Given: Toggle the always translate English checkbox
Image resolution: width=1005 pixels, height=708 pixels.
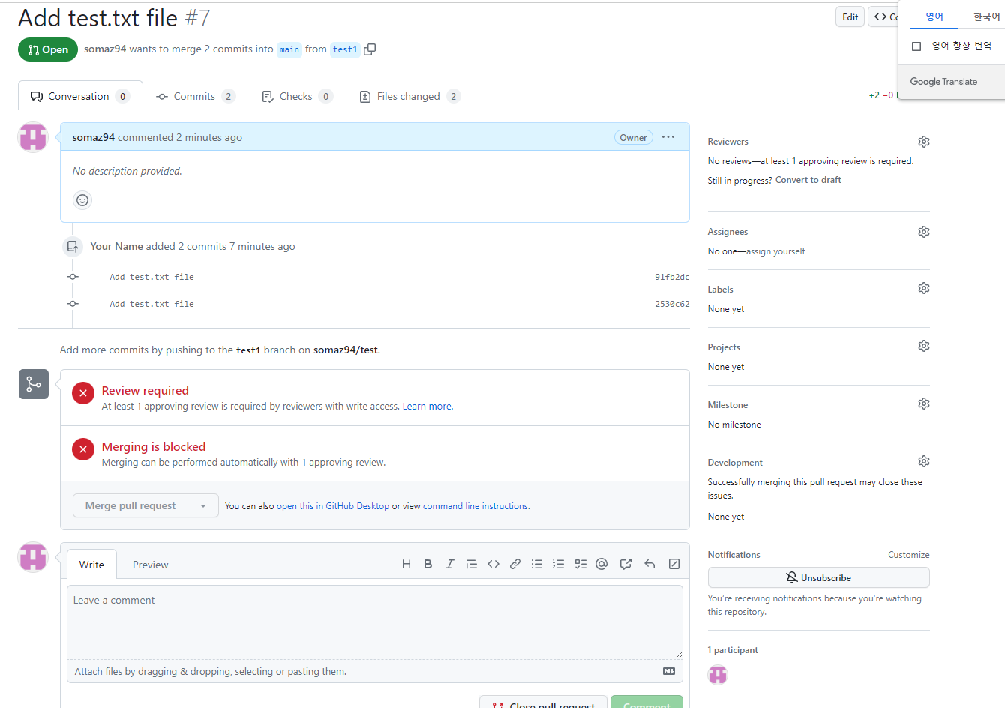Looking at the screenshot, I should tap(916, 46).
